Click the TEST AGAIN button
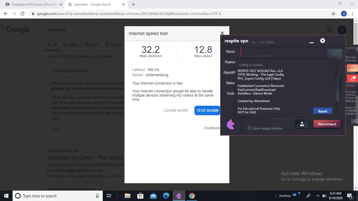 [207, 110]
